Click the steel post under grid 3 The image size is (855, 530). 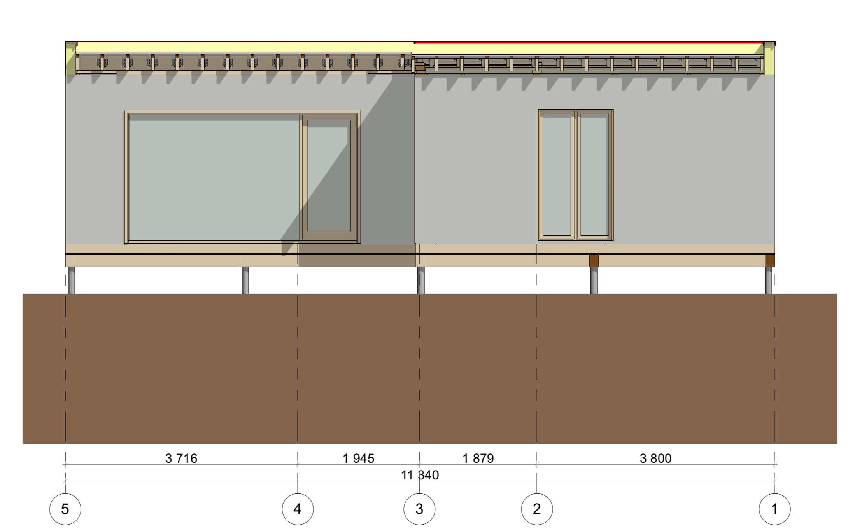(x=421, y=281)
